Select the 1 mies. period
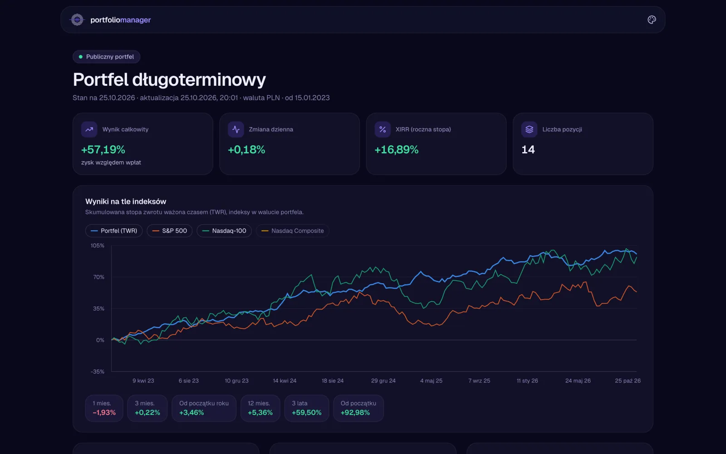 click(104, 408)
